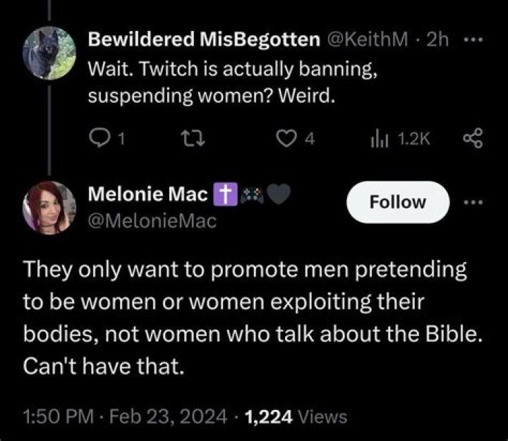Click the purple cross emoji beside Melonie Mac
The image size is (508, 441).
click(x=226, y=194)
